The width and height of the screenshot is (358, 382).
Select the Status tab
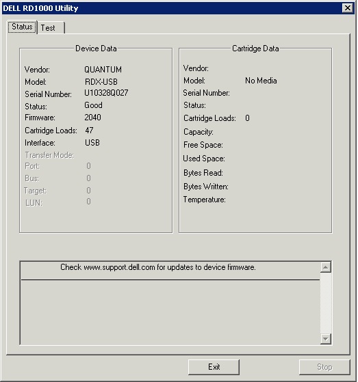[22, 27]
